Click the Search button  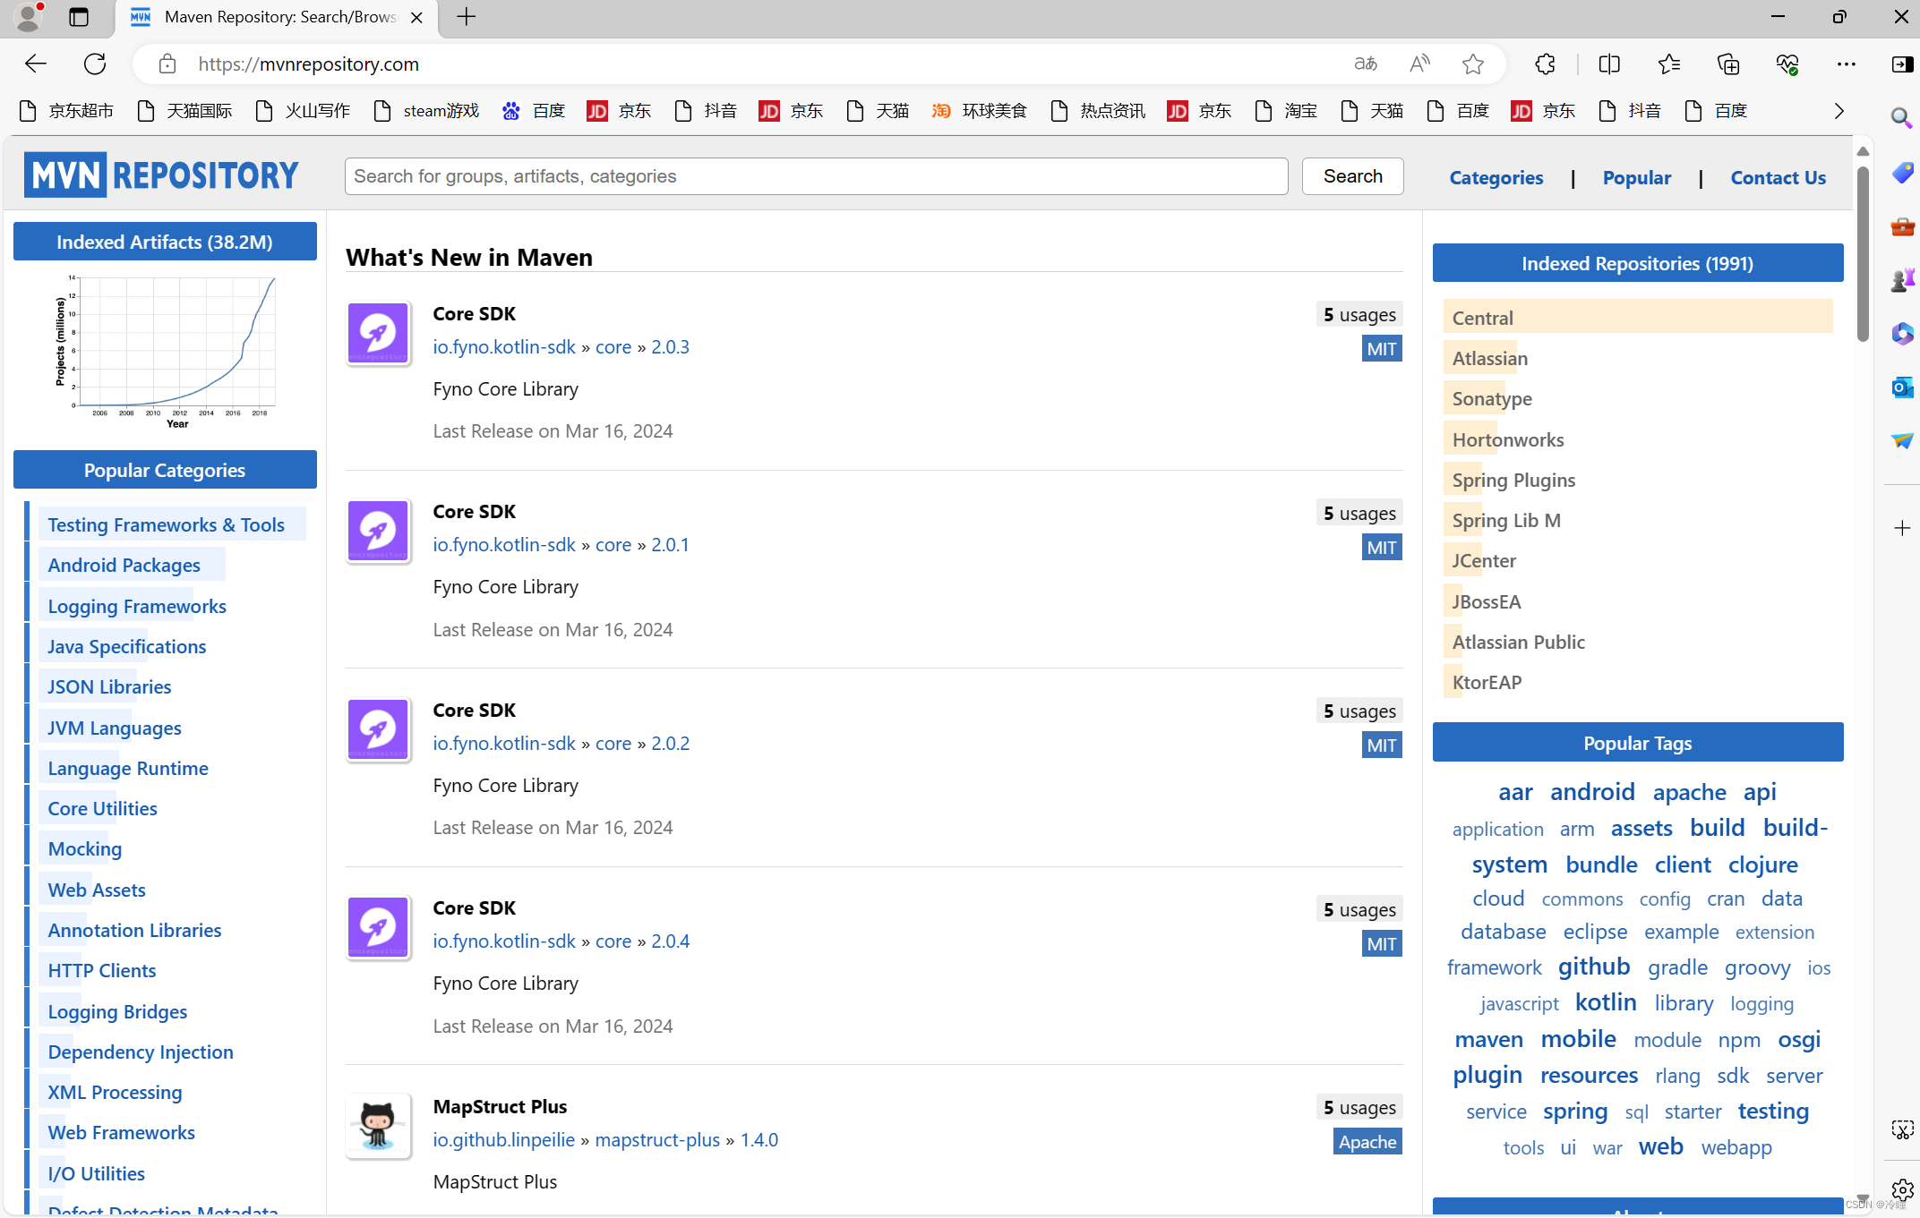click(x=1352, y=176)
